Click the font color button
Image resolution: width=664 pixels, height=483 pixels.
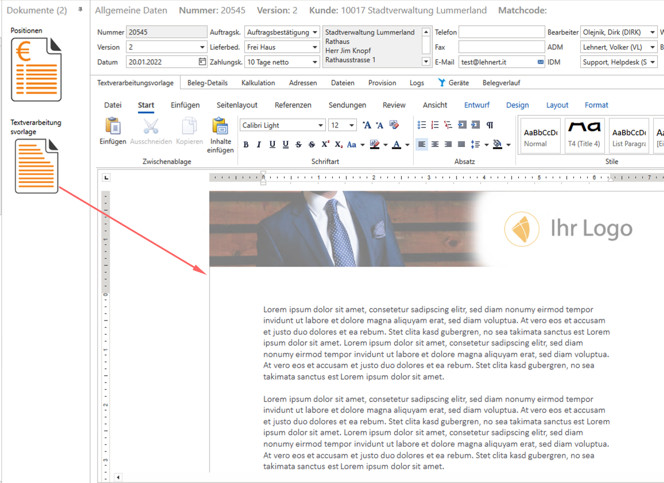(x=397, y=145)
